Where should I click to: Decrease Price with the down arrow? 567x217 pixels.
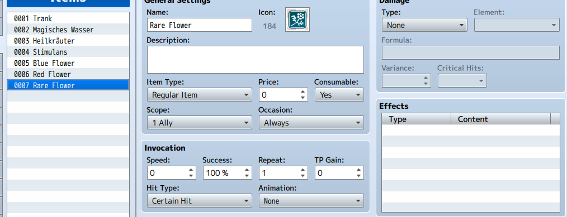coord(304,98)
